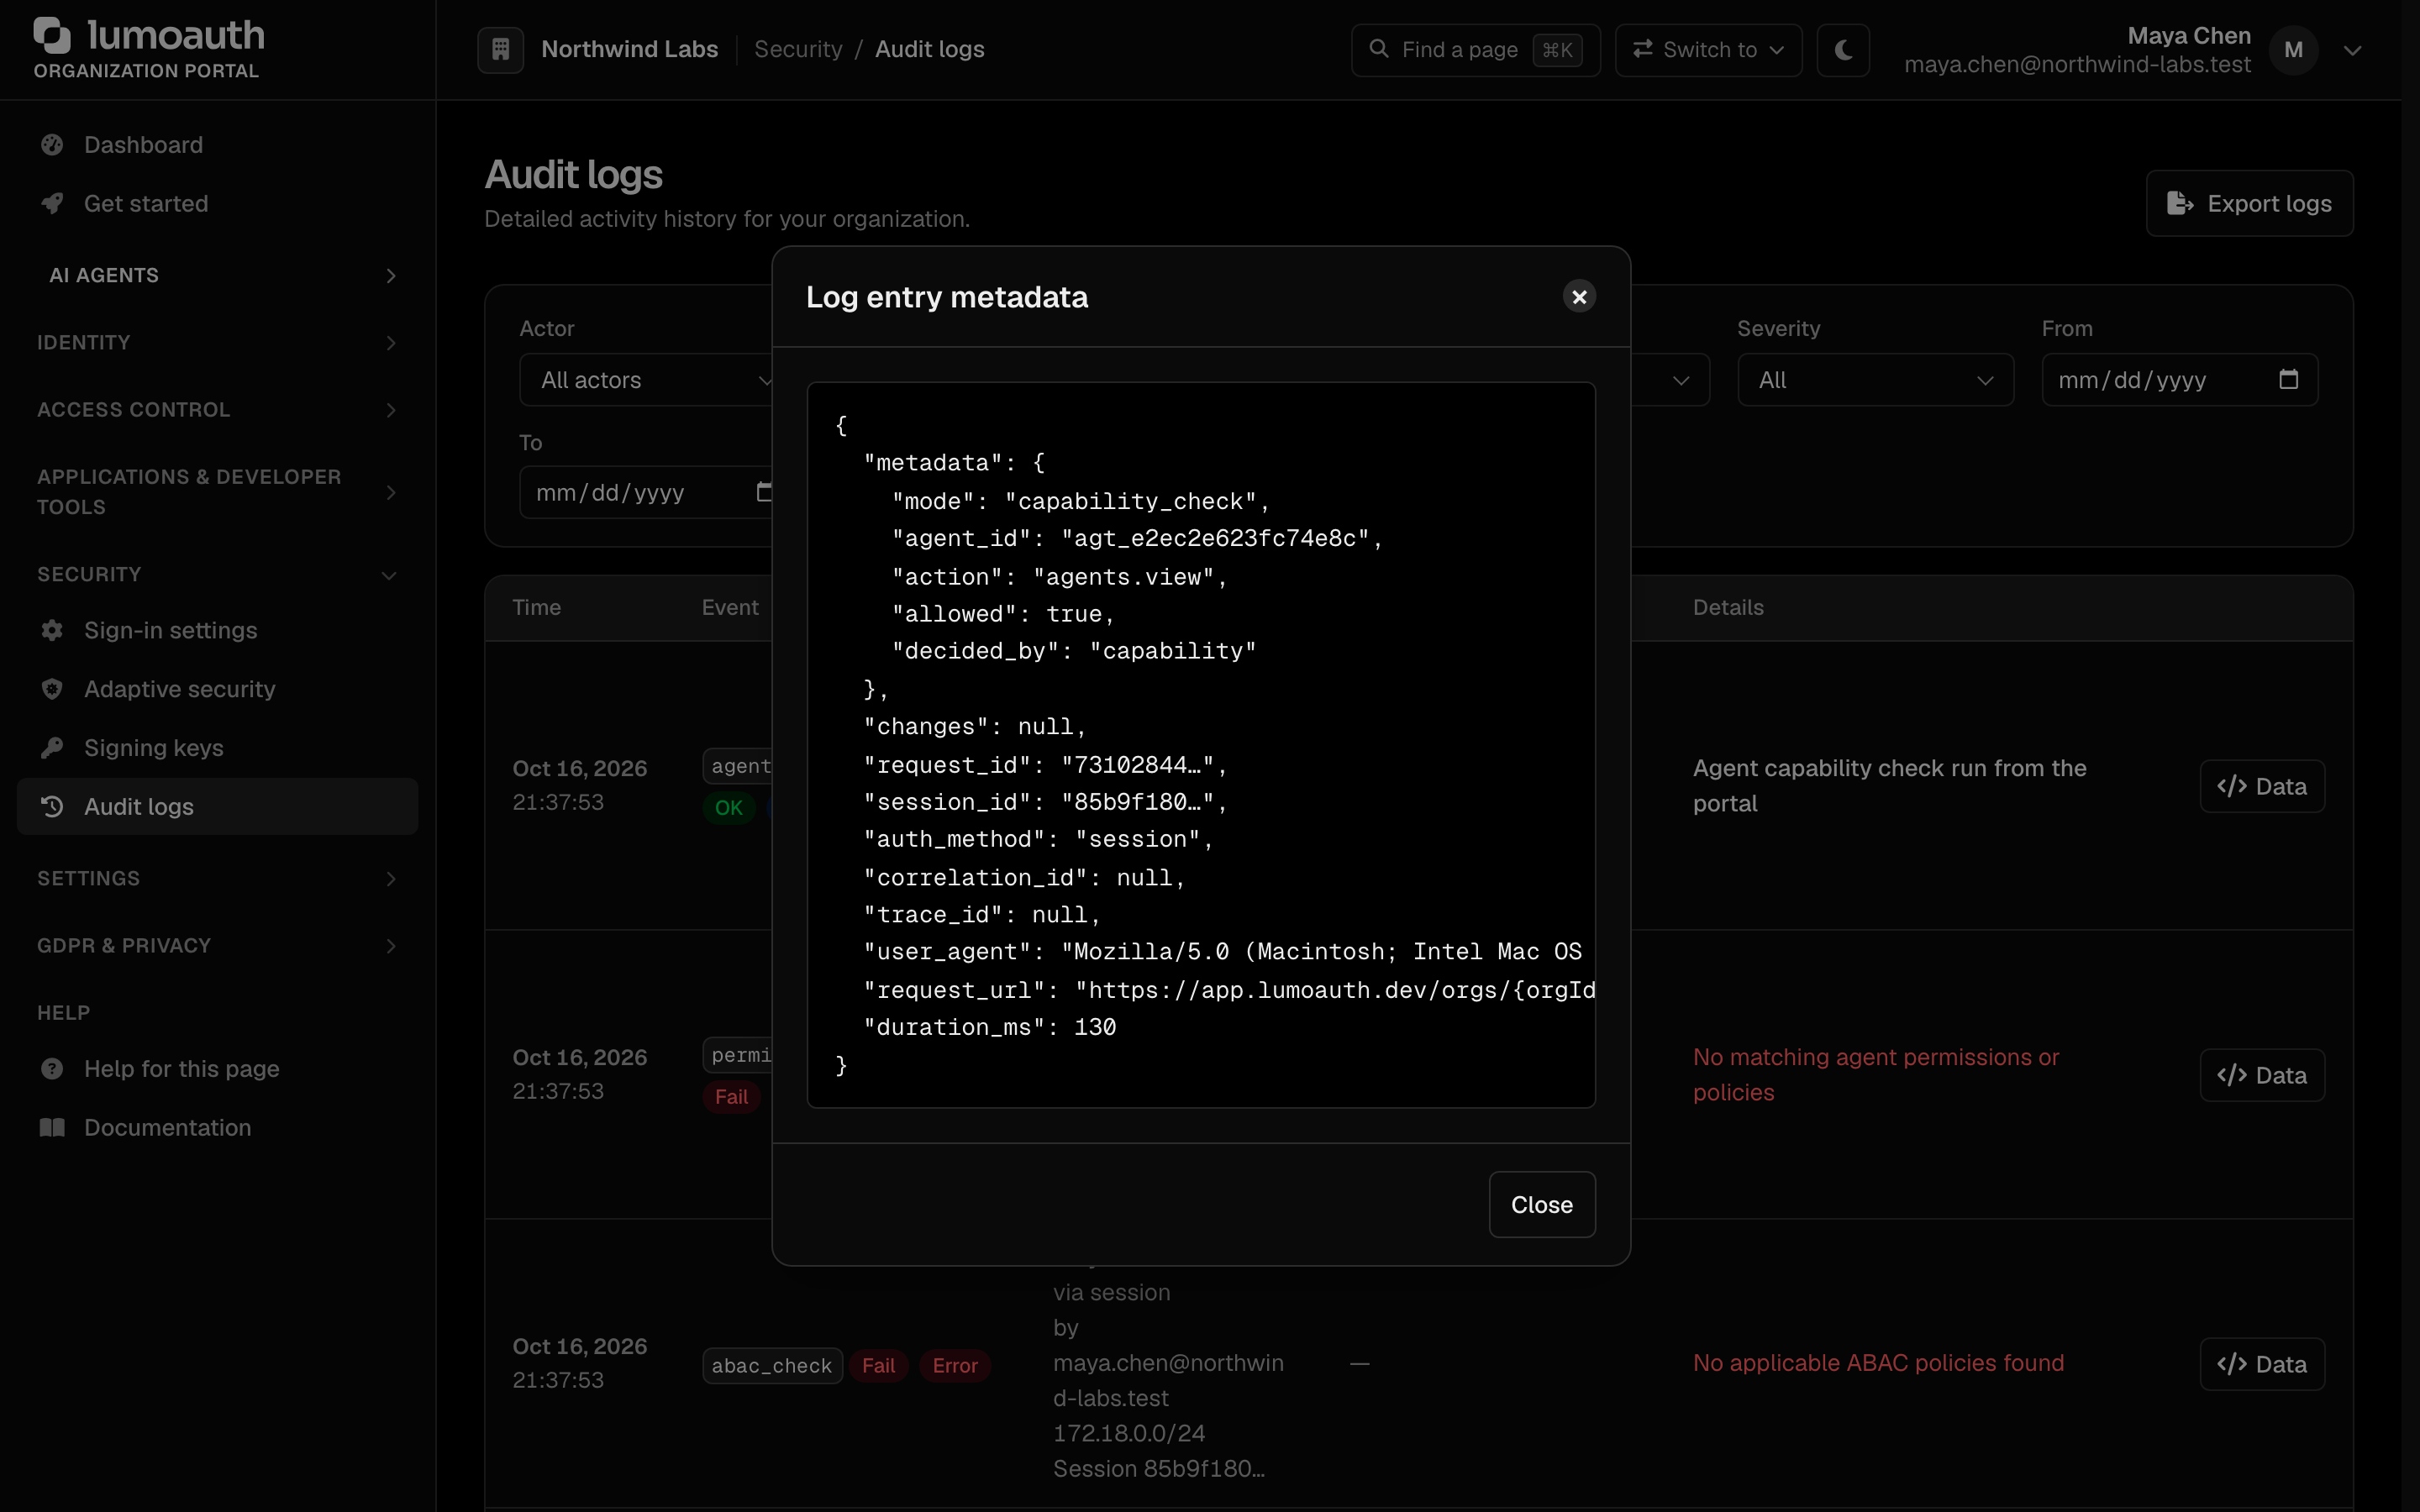Click the lumoauth logo icon
Image resolution: width=2420 pixels, height=1512 pixels.
click(52, 35)
